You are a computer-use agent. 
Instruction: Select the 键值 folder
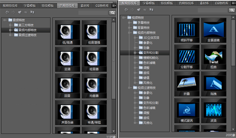coord(144,78)
